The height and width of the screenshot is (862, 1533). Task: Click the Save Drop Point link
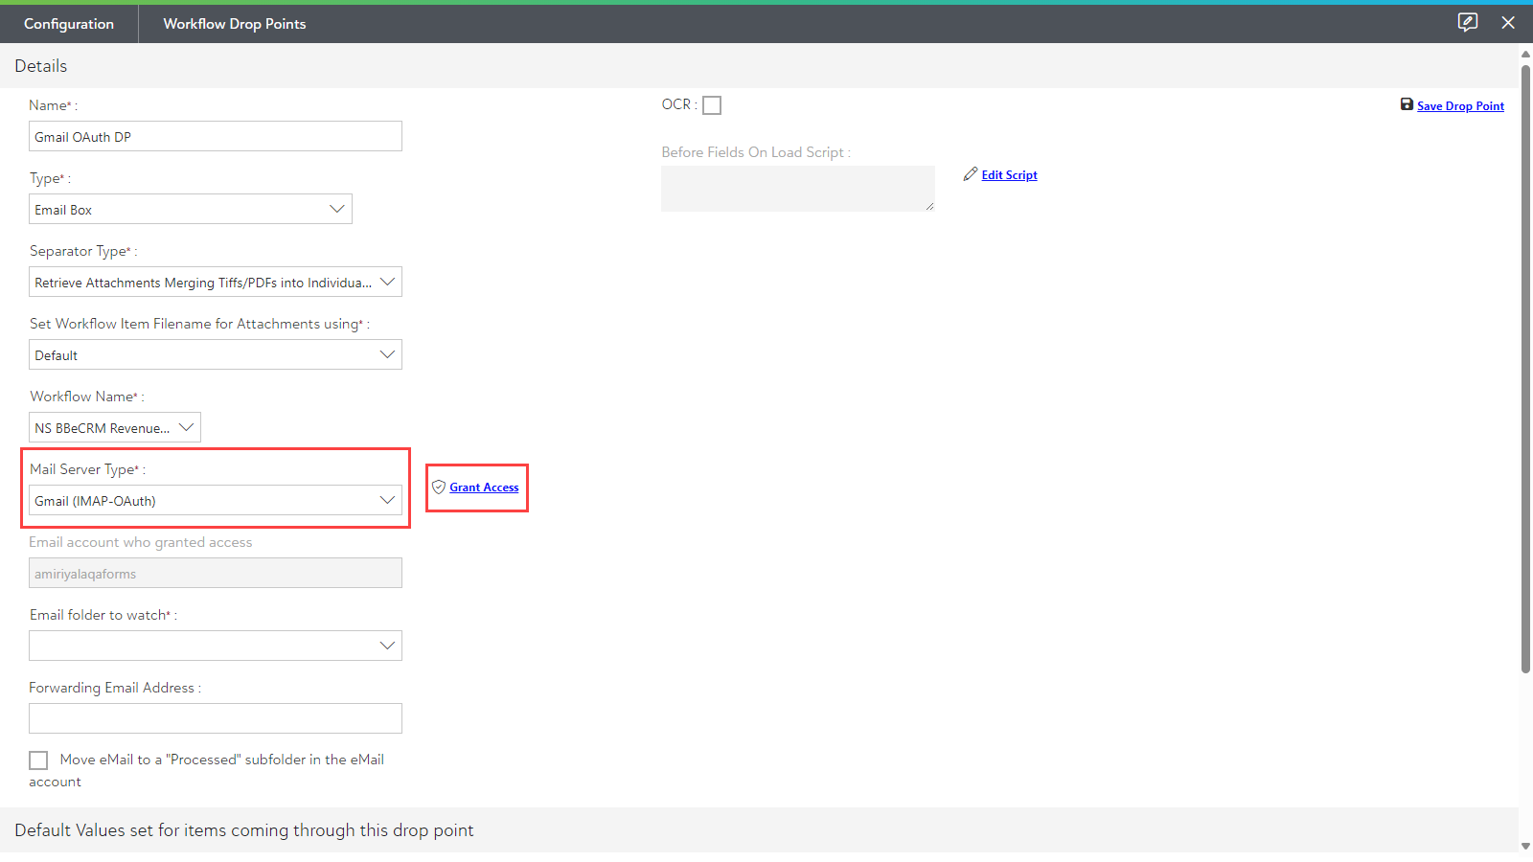(1460, 106)
